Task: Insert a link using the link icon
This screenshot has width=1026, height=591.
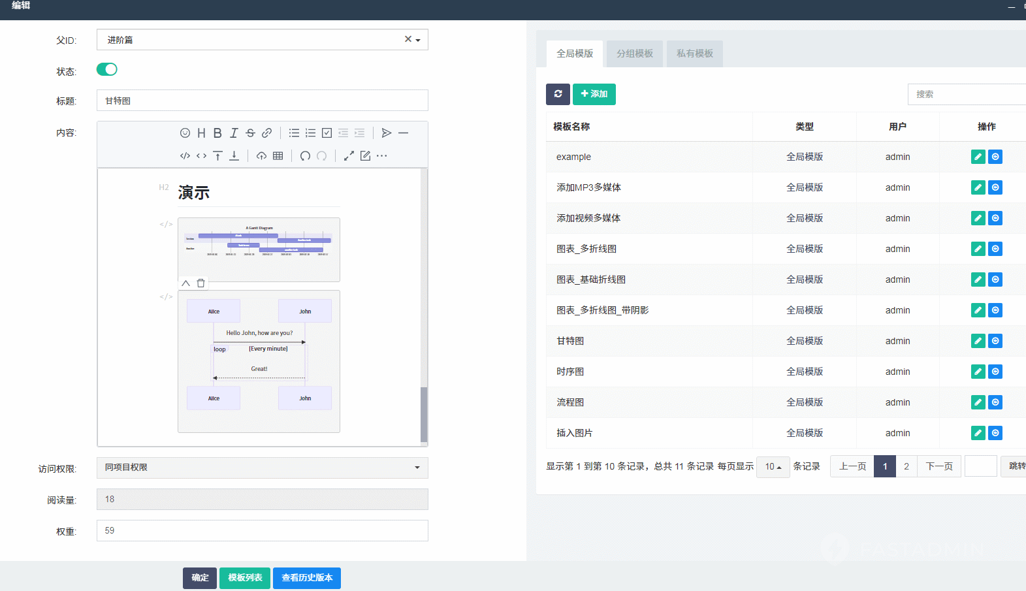Action: pos(266,133)
